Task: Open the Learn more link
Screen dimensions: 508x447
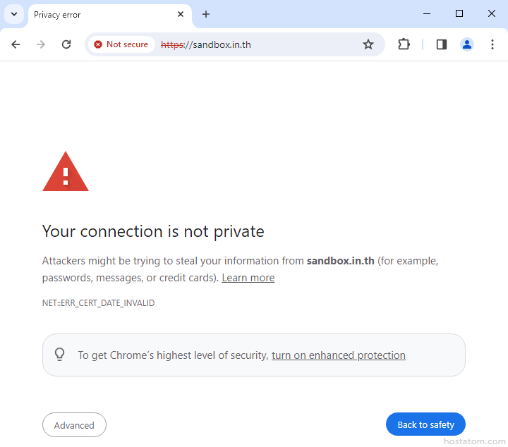Action: (x=248, y=278)
